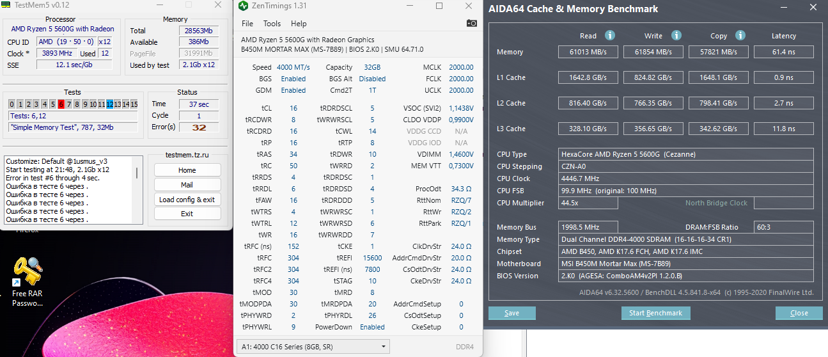Click the Simple Memory Test status line

[x=74, y=127]
